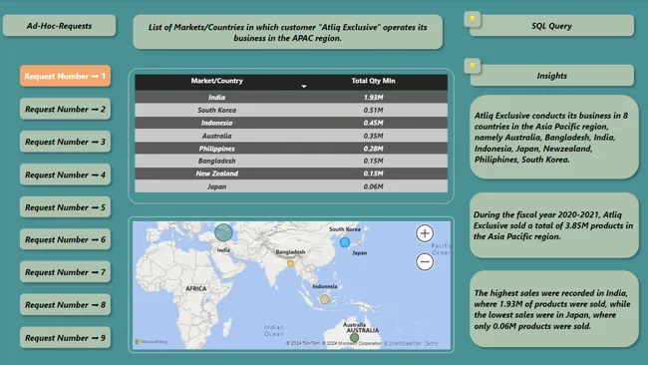Click the AFRICA label on the map
The image size is (648, 365).
[x=195, y=288]
